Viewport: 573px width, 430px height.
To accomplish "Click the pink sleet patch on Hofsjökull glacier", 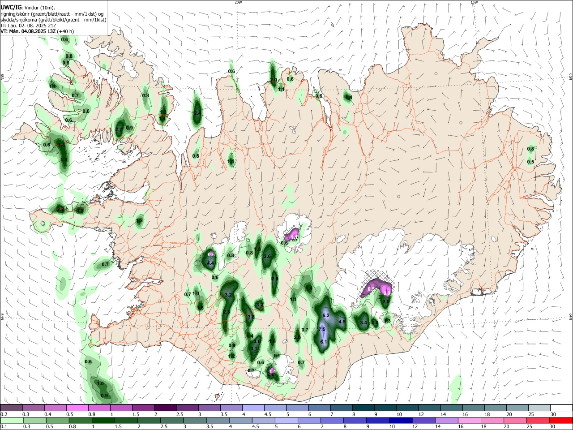I will click(x=292, y=234).
